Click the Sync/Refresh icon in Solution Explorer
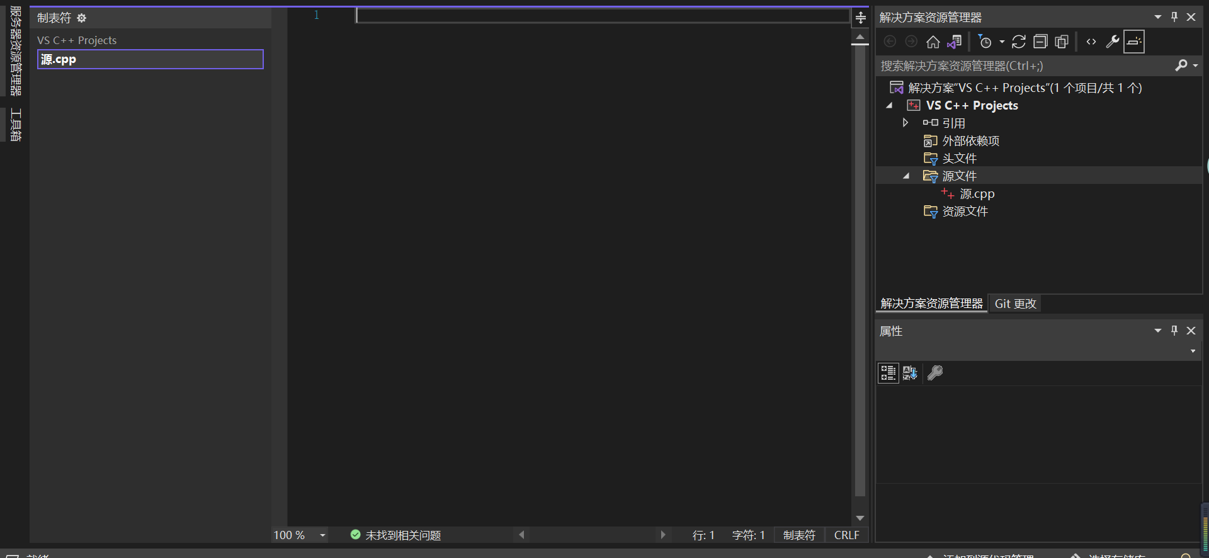The height and width of the screenshot is (558, 1209). (1019, 42)
